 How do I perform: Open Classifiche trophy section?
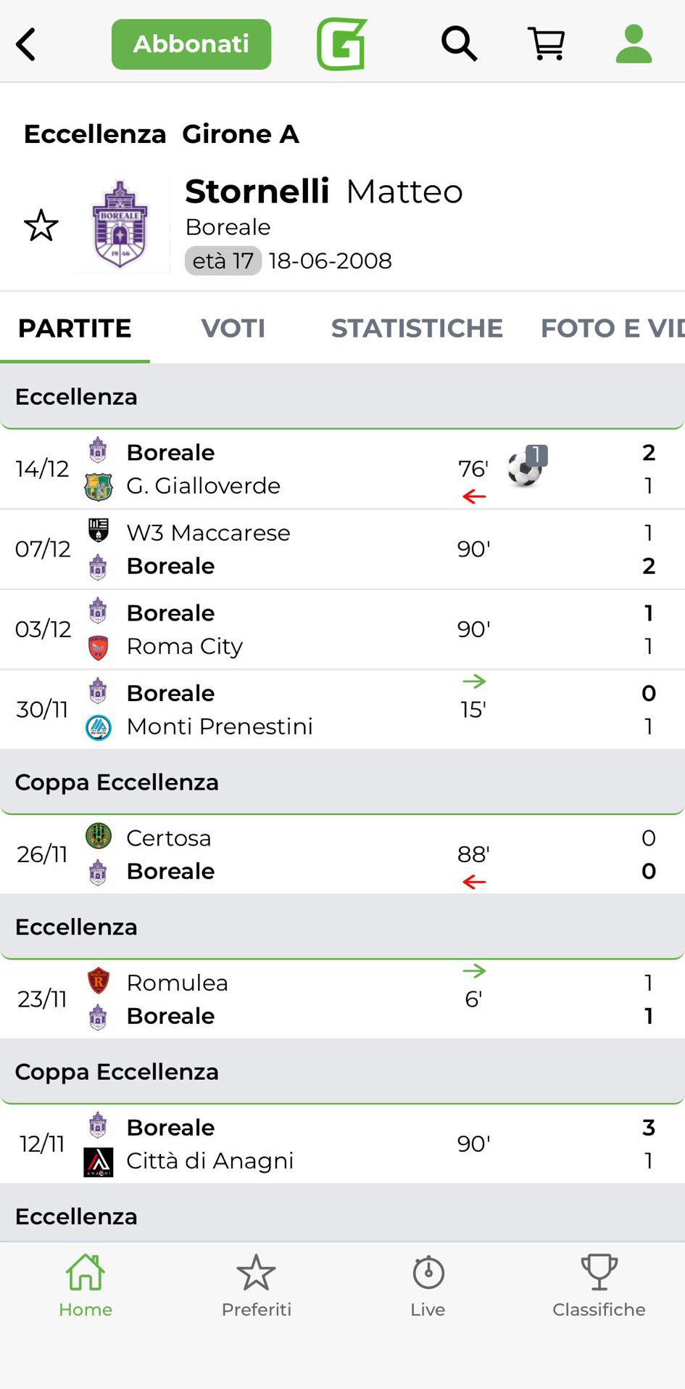[599, 1285]
